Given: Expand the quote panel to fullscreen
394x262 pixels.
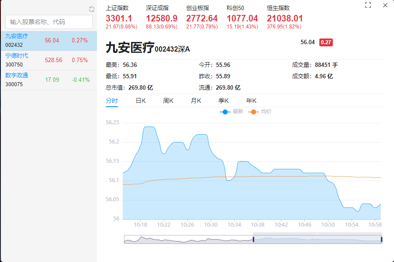Looking at the screenshot, I should point(367,5).
